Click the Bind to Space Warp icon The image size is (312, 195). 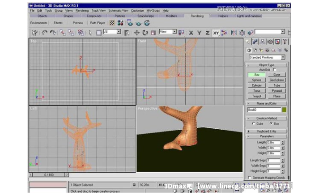[81, 33]
